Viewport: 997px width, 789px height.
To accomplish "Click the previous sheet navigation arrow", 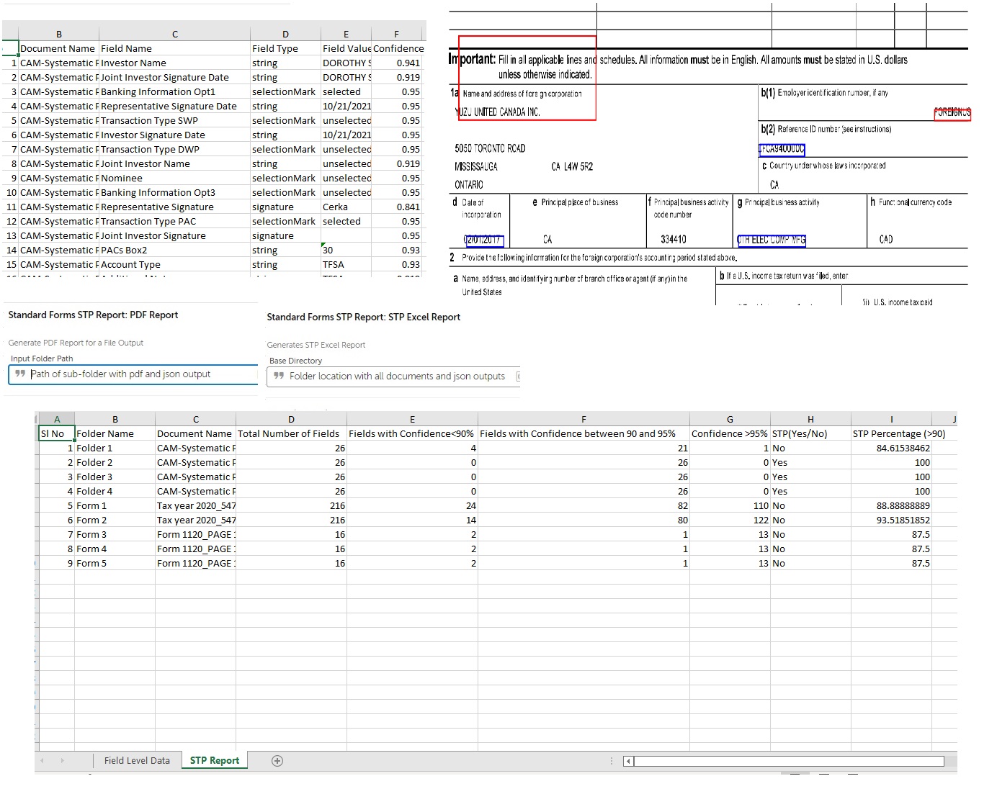I will coord(43,760).
